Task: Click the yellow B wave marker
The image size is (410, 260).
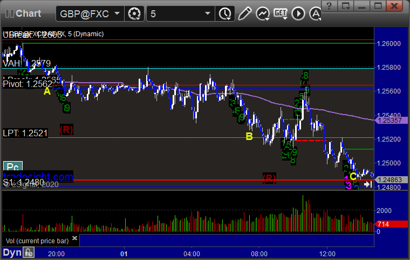Action: tap(249, 136)
